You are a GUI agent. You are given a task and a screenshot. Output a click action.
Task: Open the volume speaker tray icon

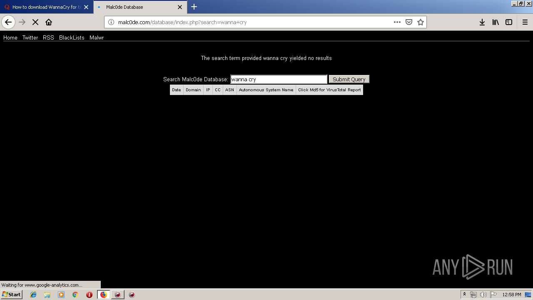pyautogui.click(x=483, y=295)
